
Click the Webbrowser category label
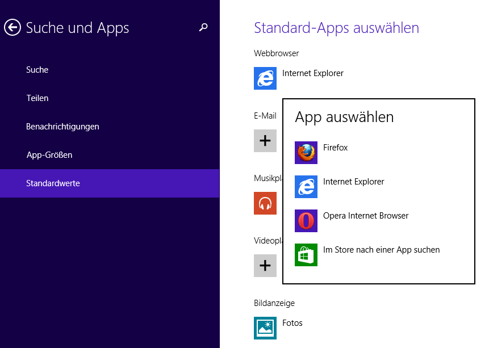pyautogui.click(x=277, y=53)
